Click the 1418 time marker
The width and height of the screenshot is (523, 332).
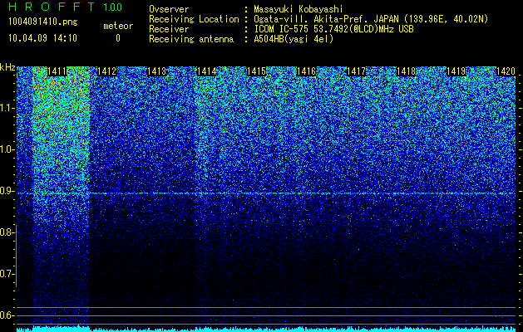coord(407,71)
